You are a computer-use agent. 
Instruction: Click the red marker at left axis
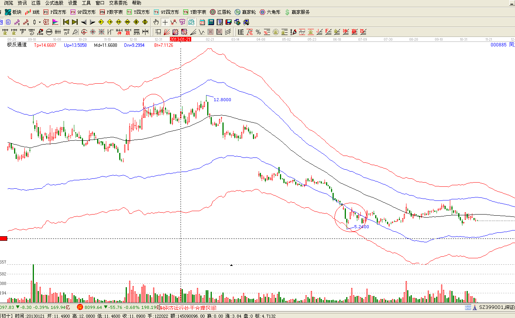point(3,238)
